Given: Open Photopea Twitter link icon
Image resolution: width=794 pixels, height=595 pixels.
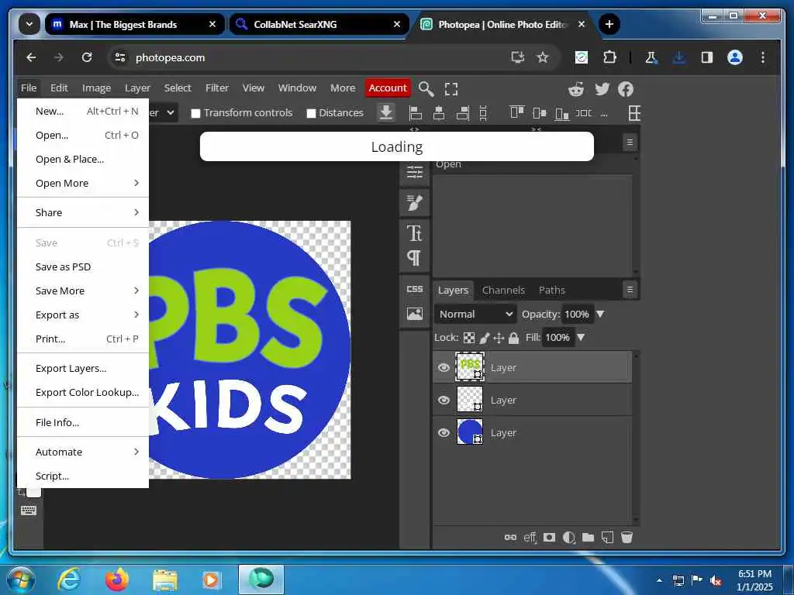Looking at the screenshot, I should point(602,89).
